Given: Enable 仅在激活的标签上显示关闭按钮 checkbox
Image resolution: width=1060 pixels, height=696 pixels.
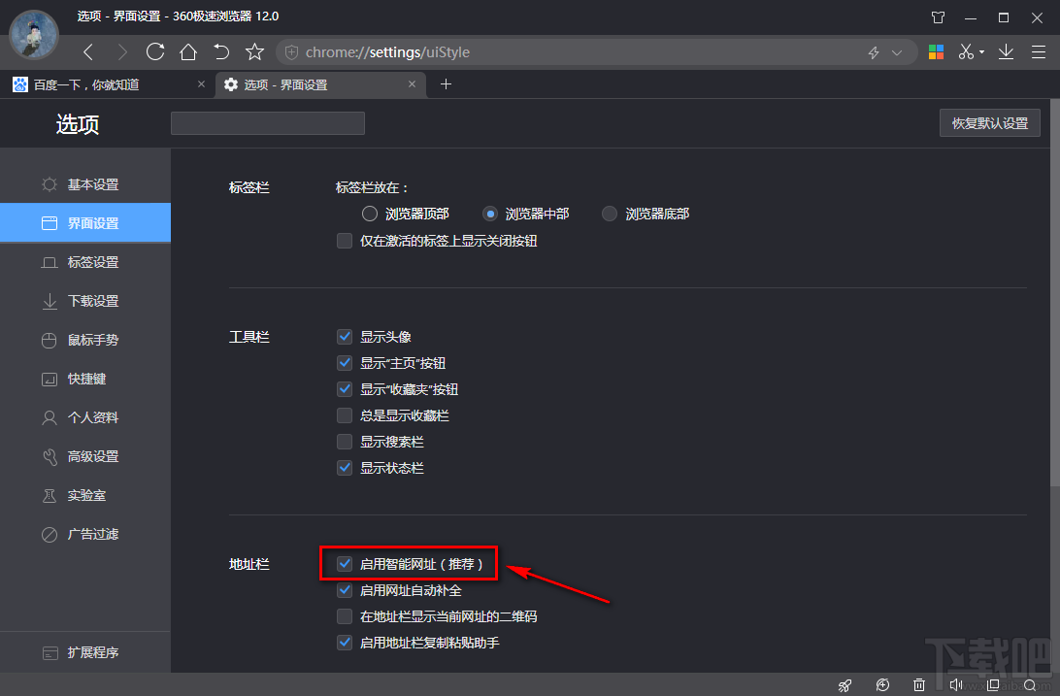Looking at the screenshot, I should 345,241.
